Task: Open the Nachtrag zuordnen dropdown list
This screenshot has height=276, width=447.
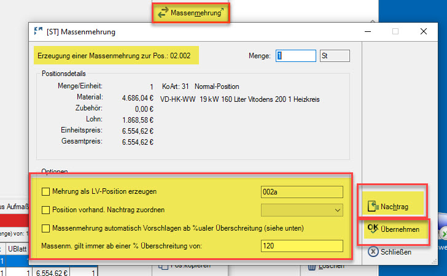Action: 337,210
